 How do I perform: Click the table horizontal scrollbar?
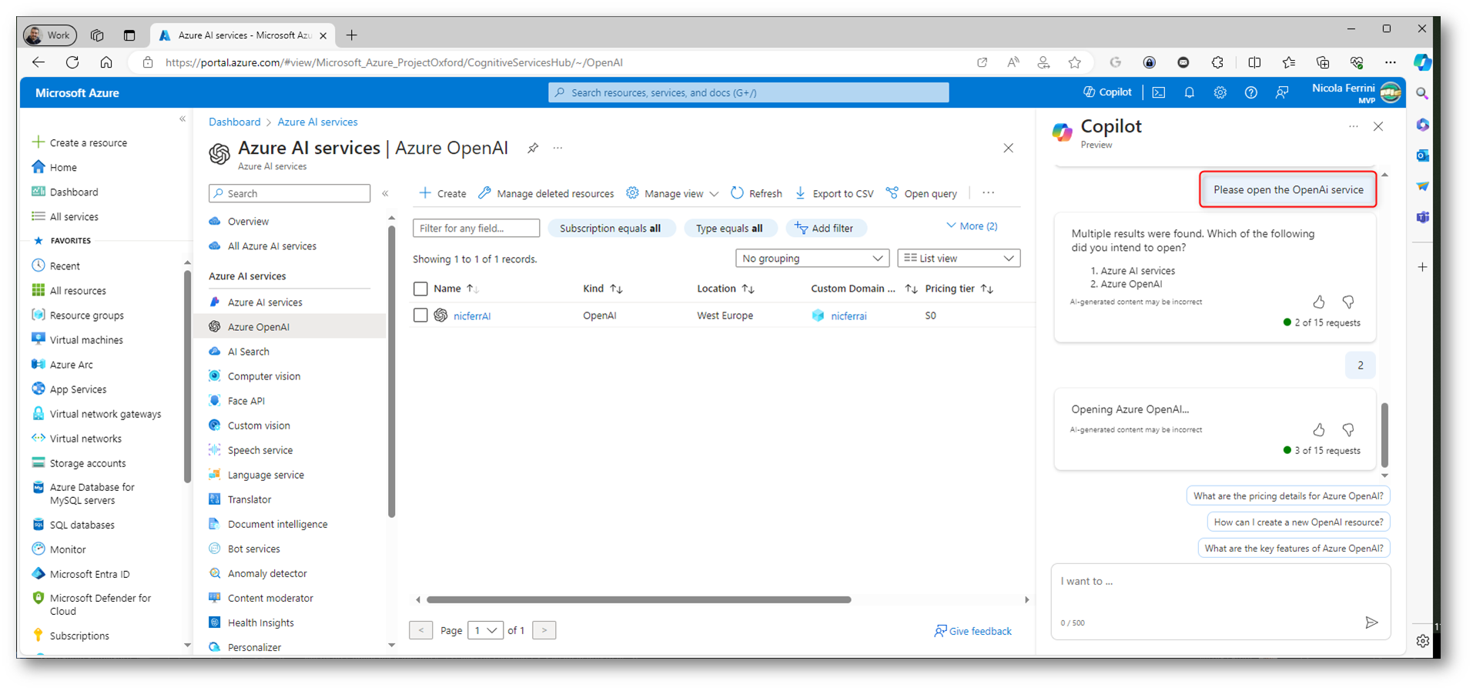[638, 599]
